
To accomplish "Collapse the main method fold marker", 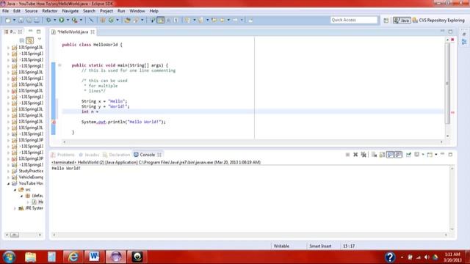I will click(59, 65).
